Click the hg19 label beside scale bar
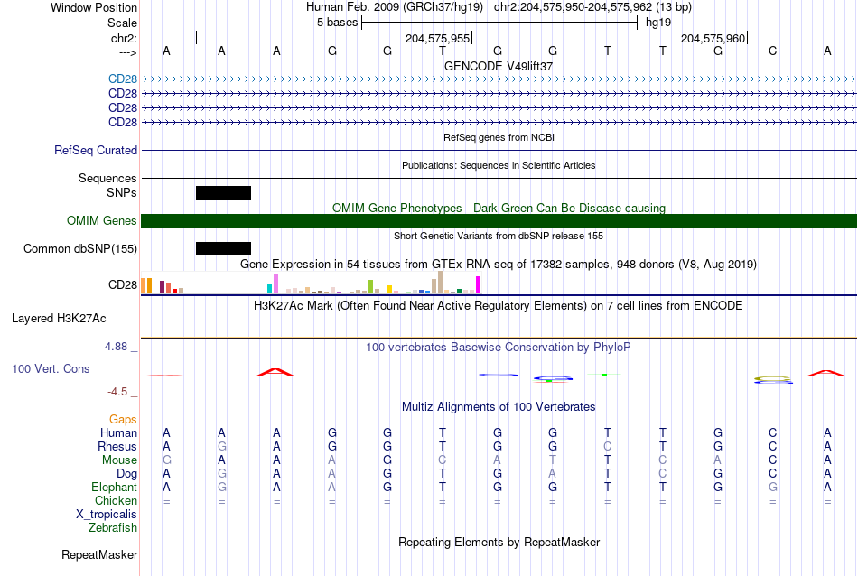This screenshot has height=576, width=858. (658, 23)
